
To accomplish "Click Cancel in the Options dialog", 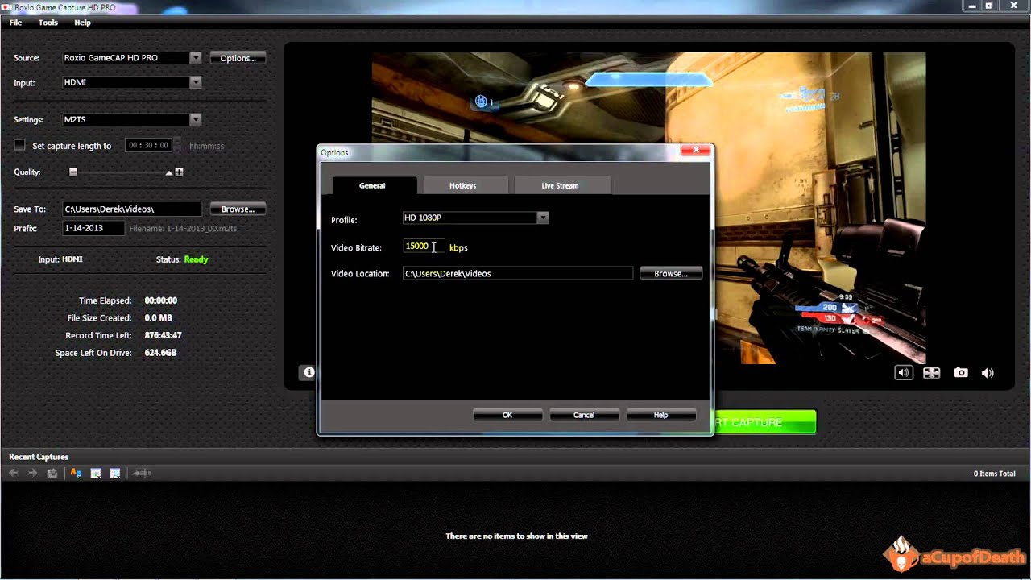I will point(584,415).
